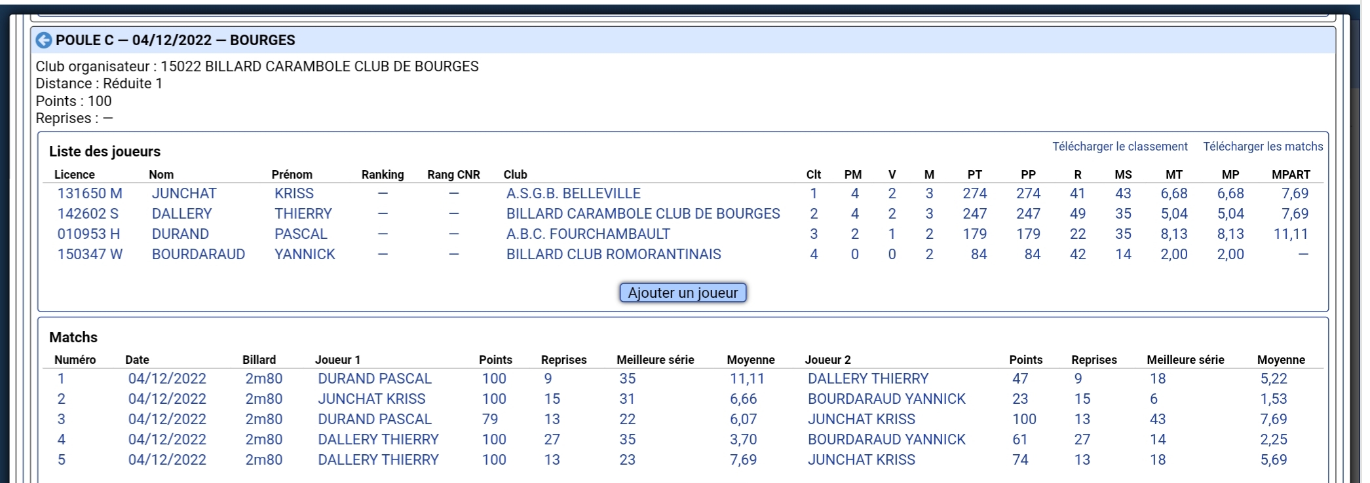Click the MS column header
1370x483 pixels.
coord(1123,175)
